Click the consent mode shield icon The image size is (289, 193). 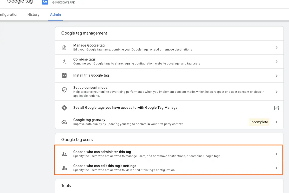tap(64, 90)
